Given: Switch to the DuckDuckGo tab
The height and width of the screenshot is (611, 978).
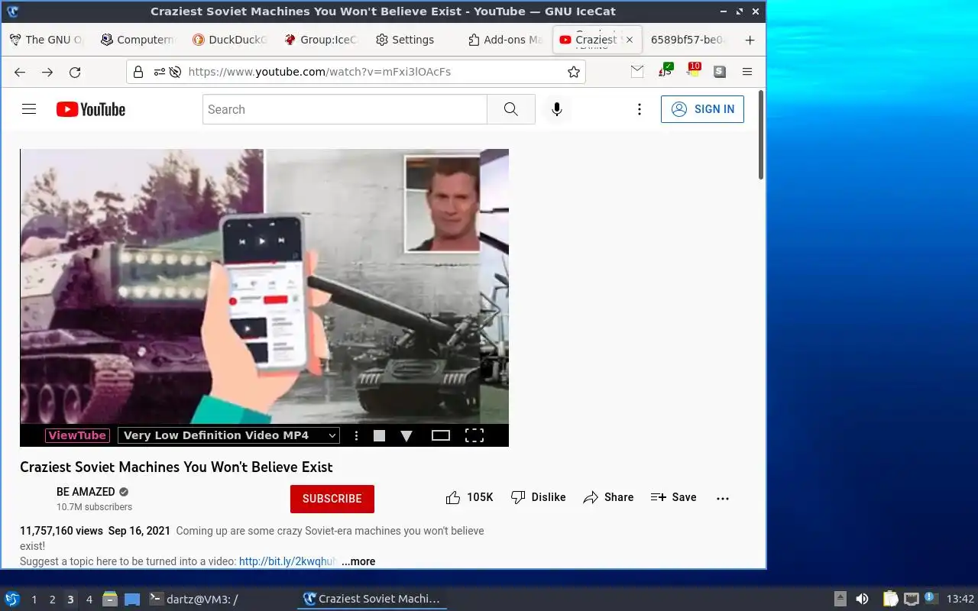Looking at the screenshot, I should (x=229, y=40).
